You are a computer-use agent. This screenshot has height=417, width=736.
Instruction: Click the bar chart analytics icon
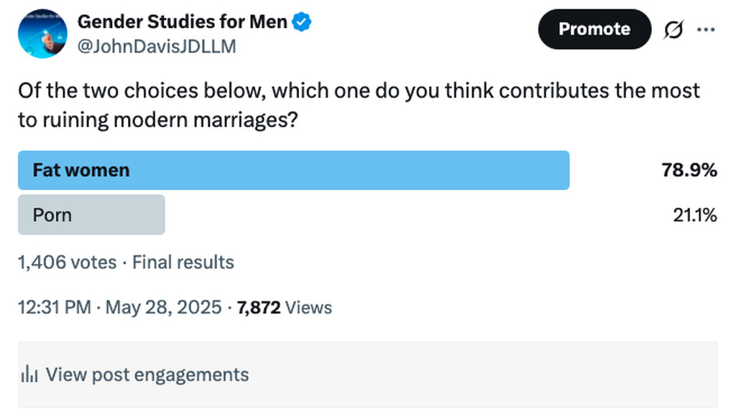pyautogui.click(x=29, y=375)
